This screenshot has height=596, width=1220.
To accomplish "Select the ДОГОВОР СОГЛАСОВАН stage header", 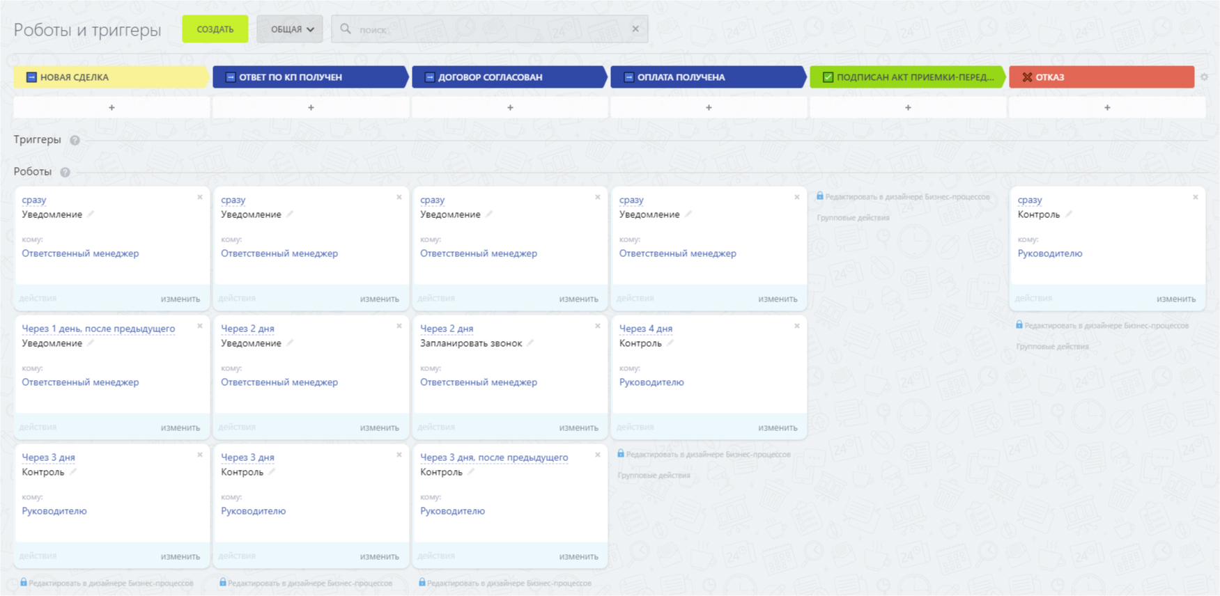I will click(x=509, y=77).
